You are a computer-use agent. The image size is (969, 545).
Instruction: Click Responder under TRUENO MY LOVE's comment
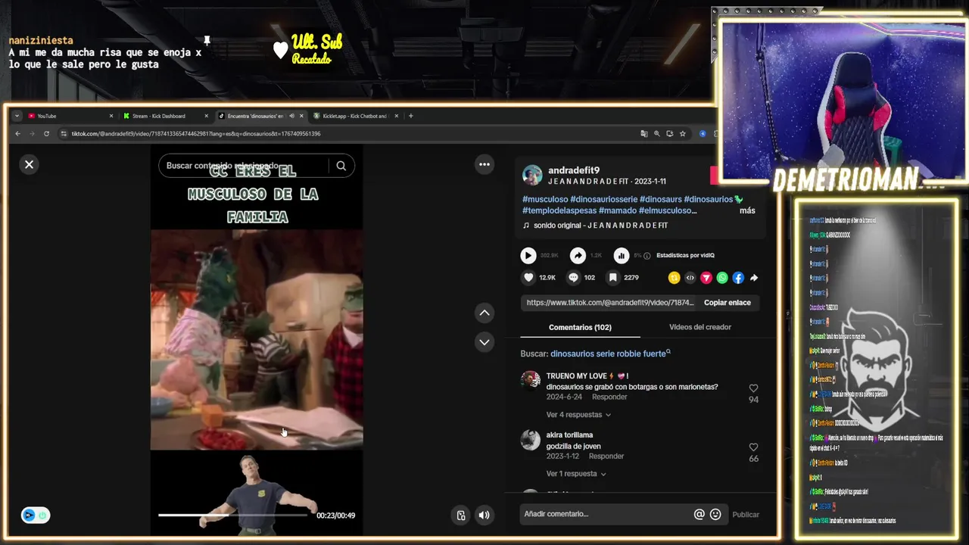(609, 397)
